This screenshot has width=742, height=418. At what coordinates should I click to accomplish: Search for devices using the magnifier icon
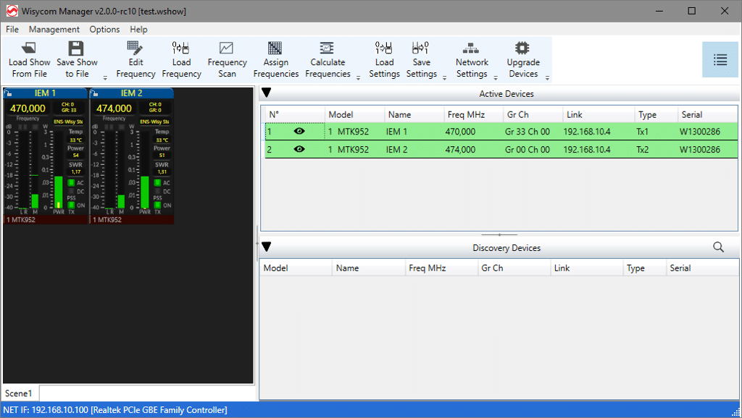coord(718,247)
